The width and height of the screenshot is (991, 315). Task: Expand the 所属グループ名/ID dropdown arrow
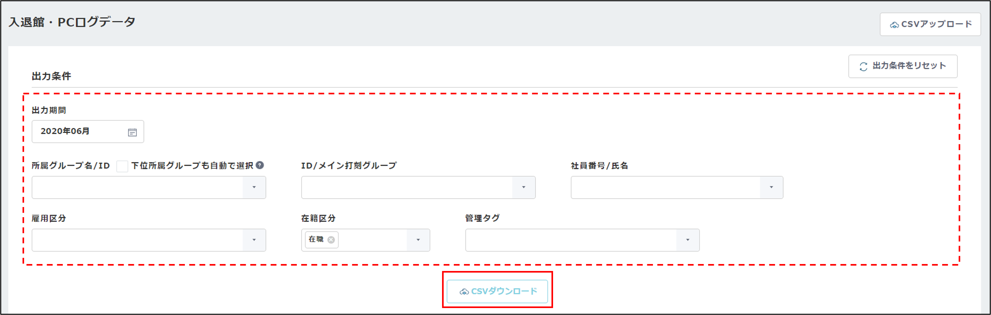(x=254, y=187)
